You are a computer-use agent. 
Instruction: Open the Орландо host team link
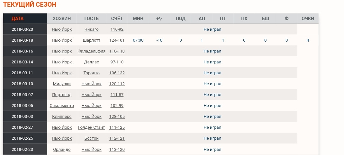tap(62, 149)
